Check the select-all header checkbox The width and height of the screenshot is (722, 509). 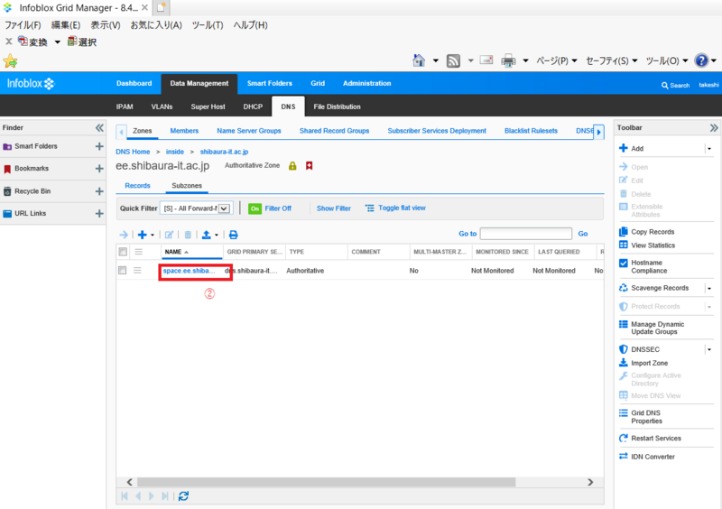point(123,252)
